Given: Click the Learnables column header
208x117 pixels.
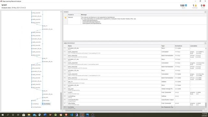Looking at the screenshot, I should (x=194, y=46).
